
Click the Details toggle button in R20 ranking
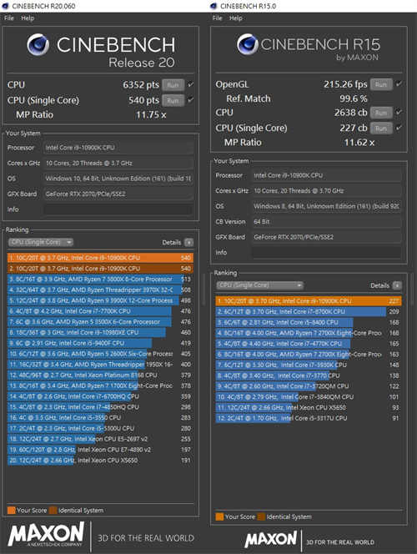coord(189,242)
